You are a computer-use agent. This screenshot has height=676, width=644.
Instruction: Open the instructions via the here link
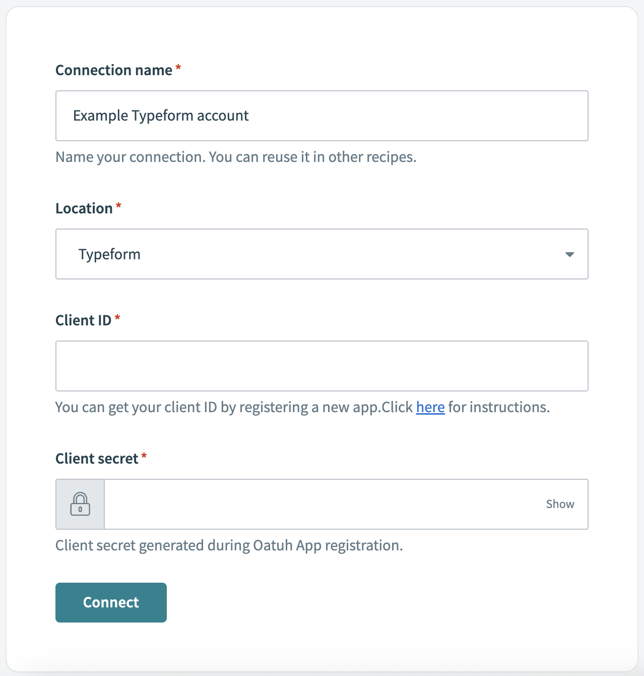pyautogui.click(x=430, y=407)
